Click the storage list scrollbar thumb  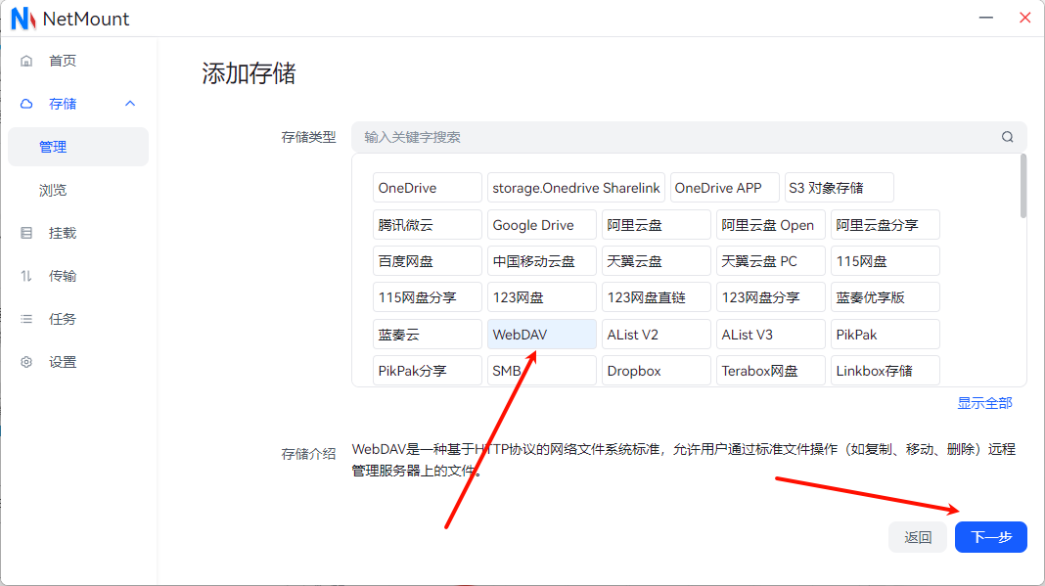(x=1023, y=186)
